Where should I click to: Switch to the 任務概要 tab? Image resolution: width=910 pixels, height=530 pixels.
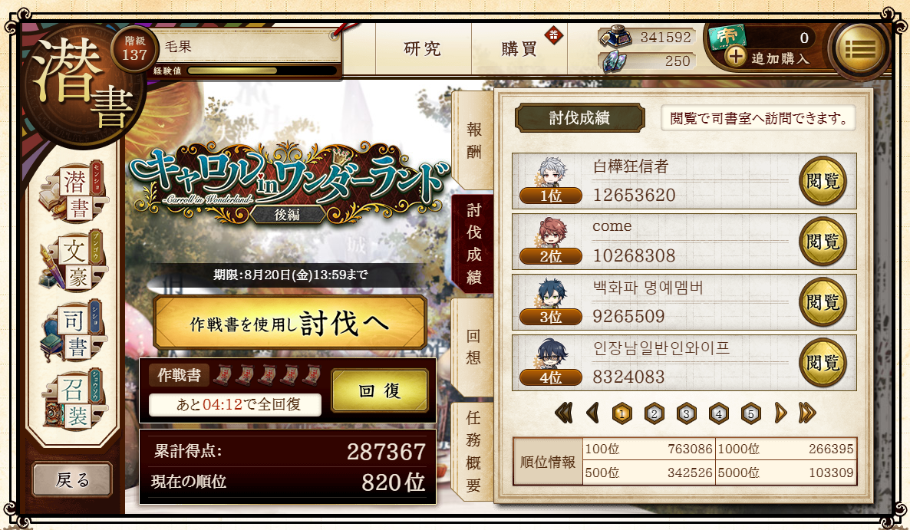tap(473, 451)
